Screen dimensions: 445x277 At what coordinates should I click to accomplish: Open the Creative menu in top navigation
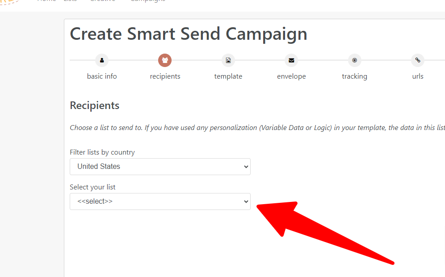tap(103, 1)
